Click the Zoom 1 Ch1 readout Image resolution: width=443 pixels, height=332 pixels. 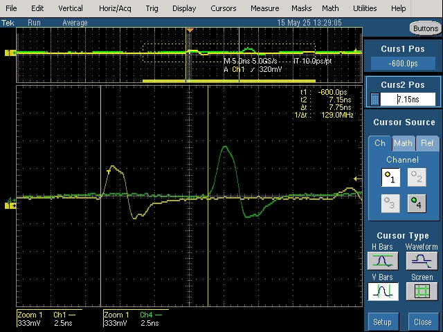(x=50, y=318)
